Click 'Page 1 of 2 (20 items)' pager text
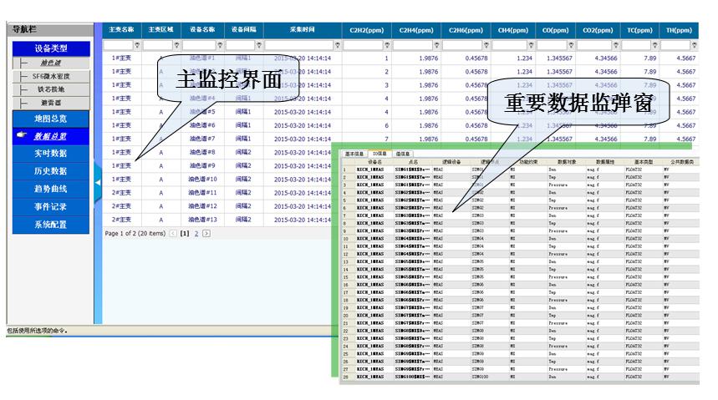This screenshot has width=718, height=400. 135,234
